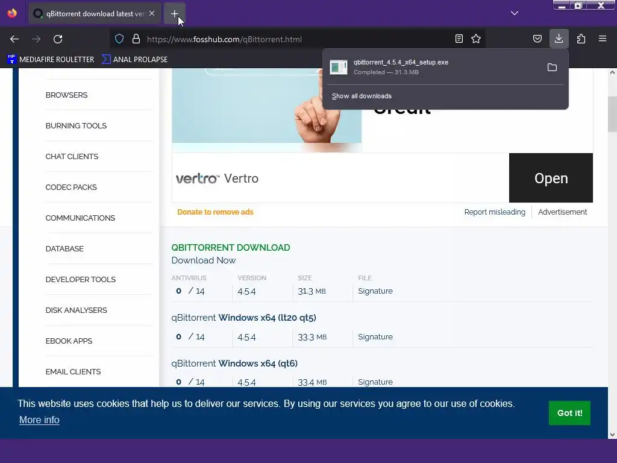This screenshot has height=463, width=617.
Task: Click the Vertro logo in ad
Action: pyautogui.click(x=198, y=178)
